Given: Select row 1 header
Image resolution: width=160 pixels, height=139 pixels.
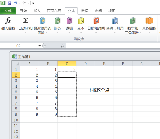Looking at the screenshot, I should point(16,69).
